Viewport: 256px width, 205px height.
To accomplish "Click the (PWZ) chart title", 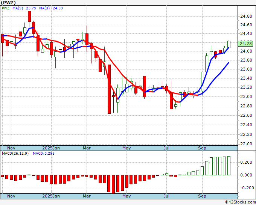I will [x=8, y=3].
